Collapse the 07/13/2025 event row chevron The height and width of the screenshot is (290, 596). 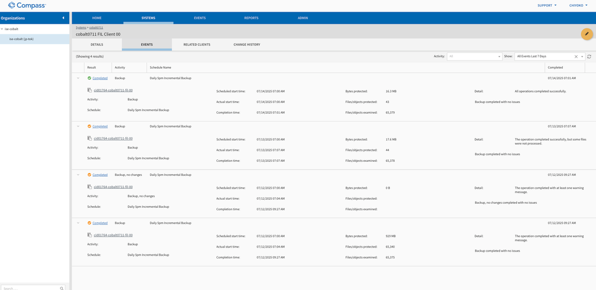(79, 126)
